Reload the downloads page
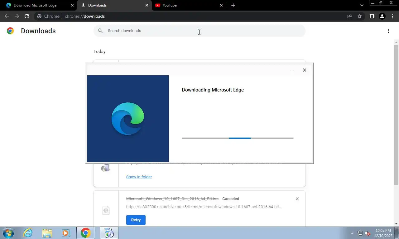Screen dimensions: 399x239 pyautogui.click(x=27, y=16)
